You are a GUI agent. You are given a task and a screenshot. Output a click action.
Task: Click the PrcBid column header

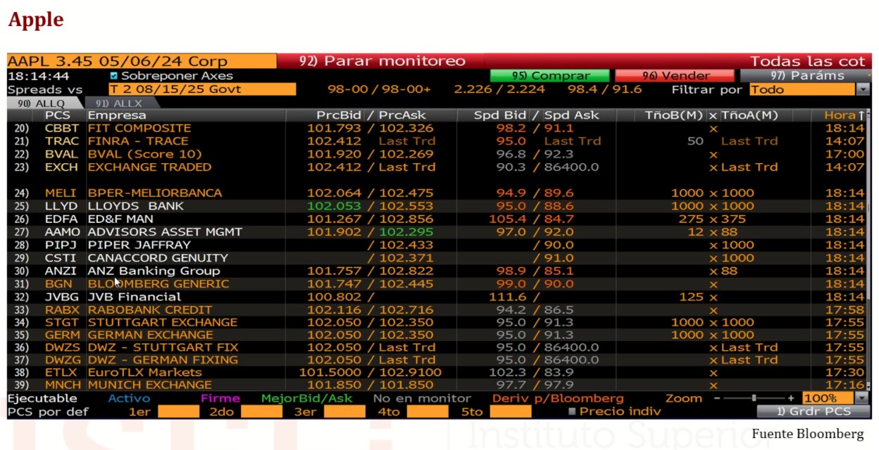click(x=339, y=115)
